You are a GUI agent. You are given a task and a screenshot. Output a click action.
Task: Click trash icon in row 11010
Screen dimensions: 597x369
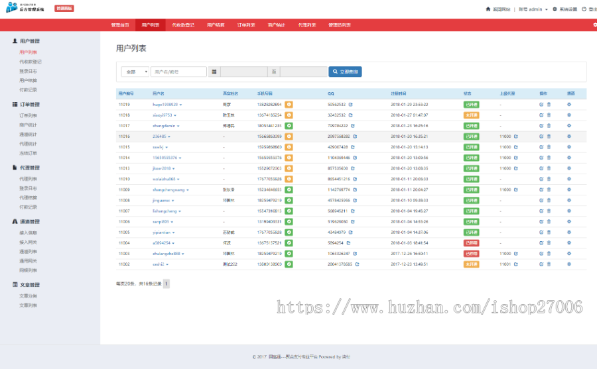point(549,179)
